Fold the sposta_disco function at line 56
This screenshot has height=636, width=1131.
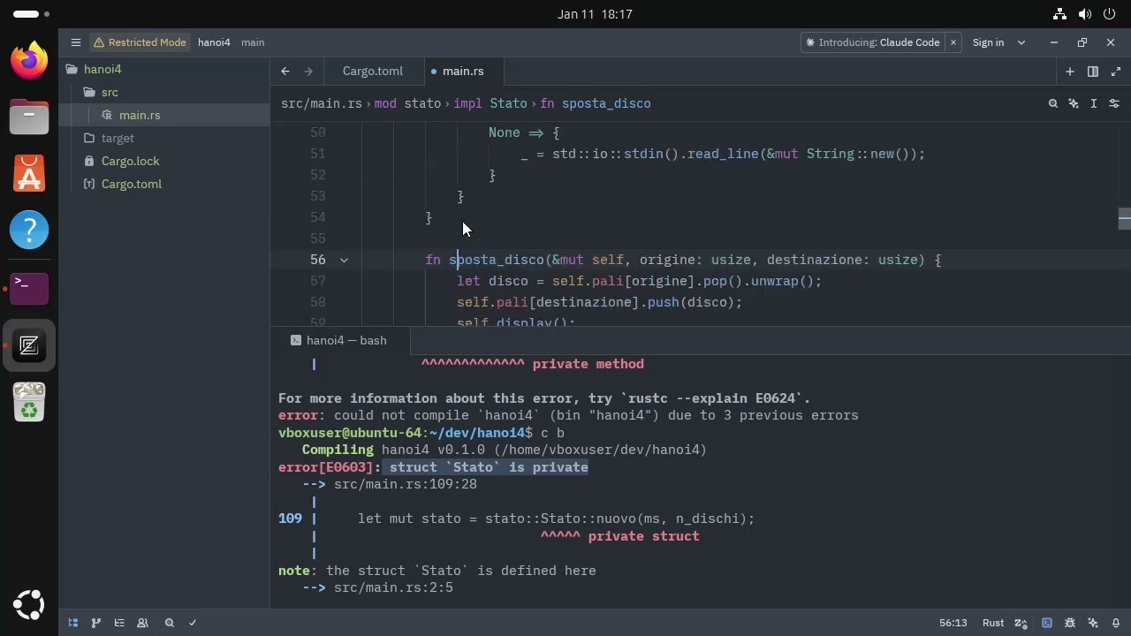tap(344, 260)
